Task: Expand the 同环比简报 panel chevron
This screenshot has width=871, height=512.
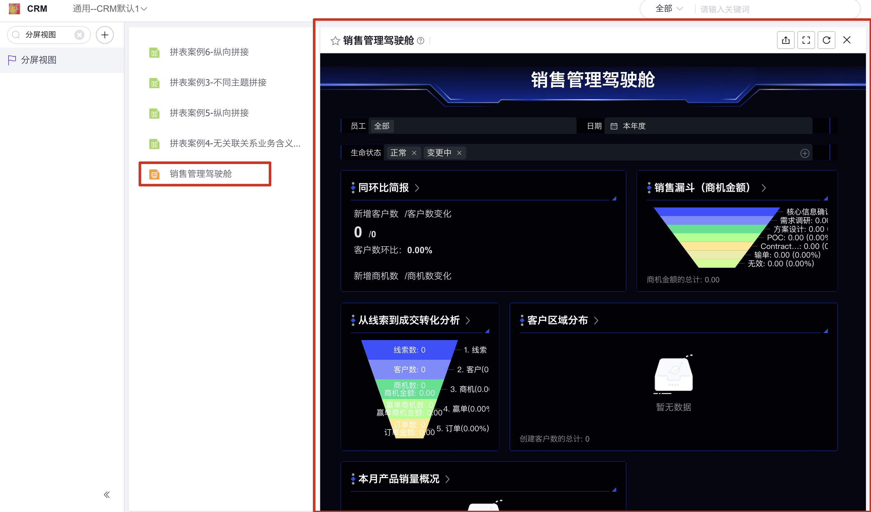Action: [417, 188]
